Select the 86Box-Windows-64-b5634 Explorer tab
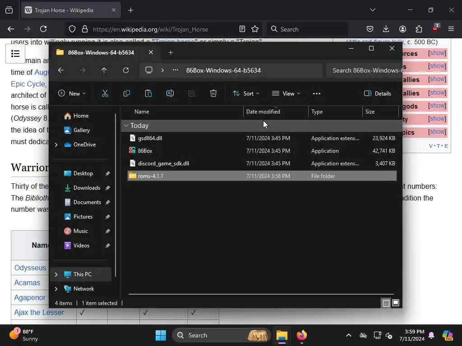Screen dimensions: 462x346 pyautogui.click(x=105, y=52)
